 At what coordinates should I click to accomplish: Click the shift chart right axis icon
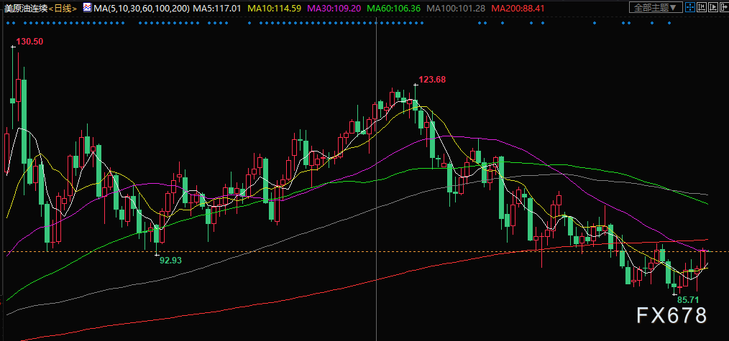(x=713, y=7)
